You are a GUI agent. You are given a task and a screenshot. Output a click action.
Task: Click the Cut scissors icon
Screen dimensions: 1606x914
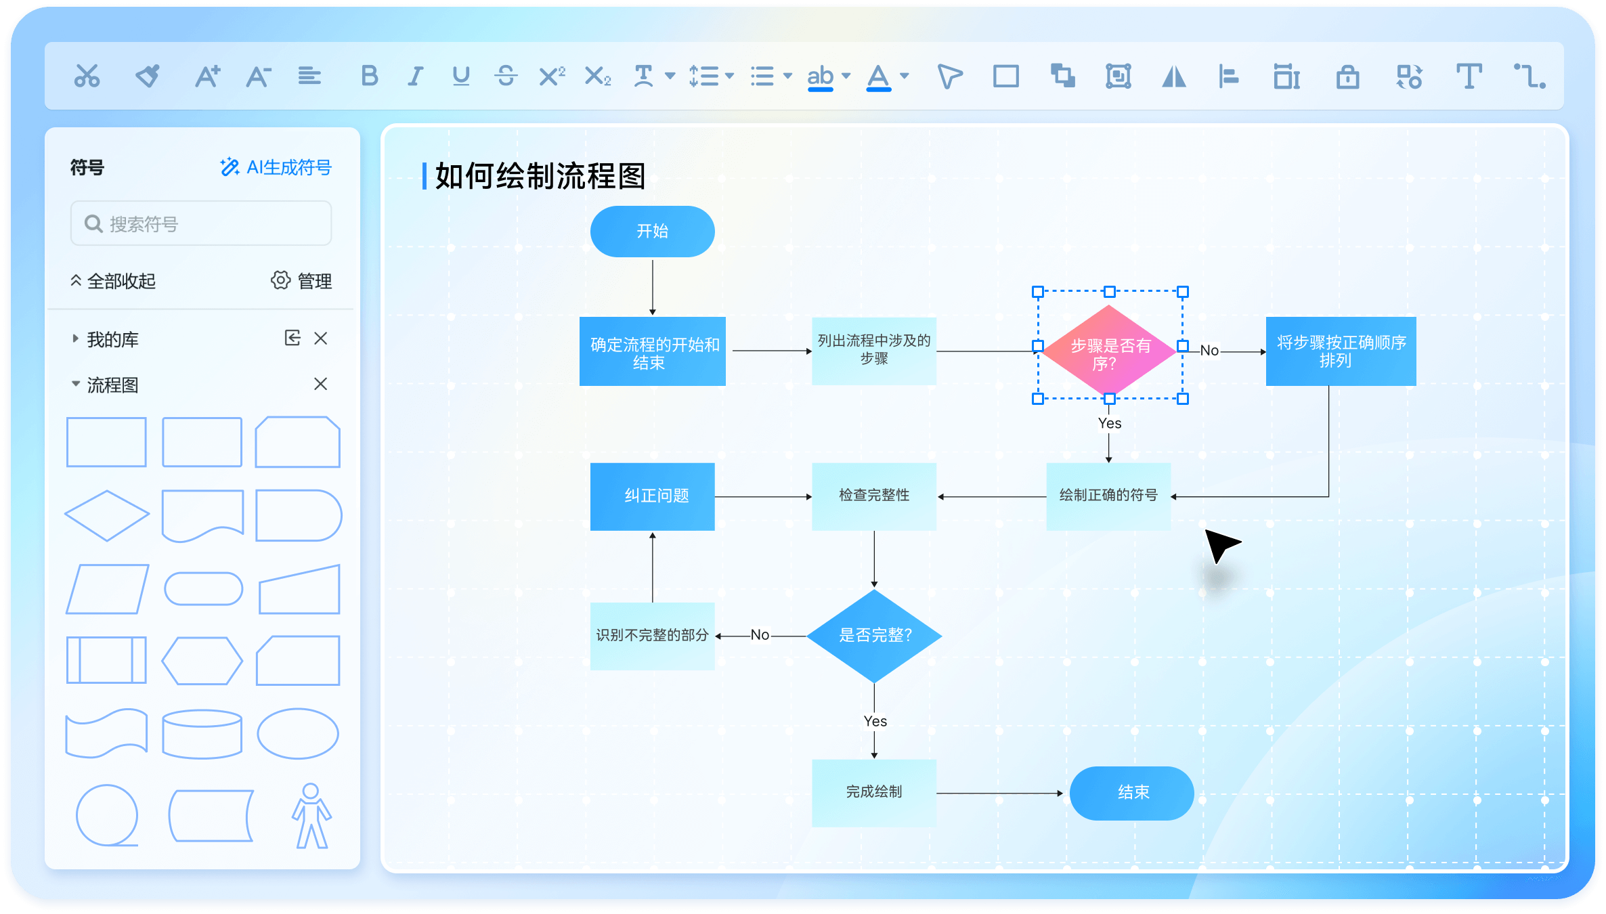point(87,76)
